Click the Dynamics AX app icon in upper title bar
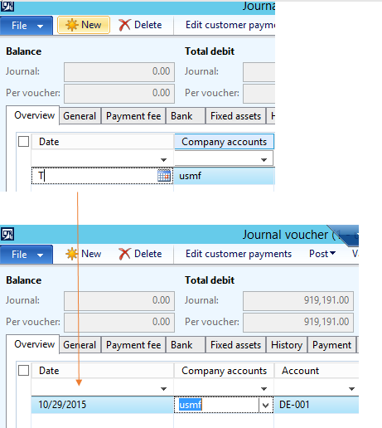Screen dimensions: 382x428 (7, 6)
